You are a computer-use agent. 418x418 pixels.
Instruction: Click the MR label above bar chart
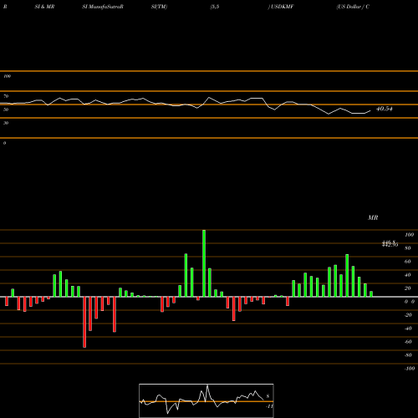click(373, 217)
